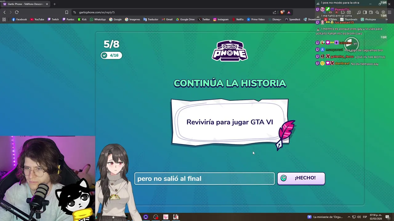The image size is (394, 221).
Task: Open Gmail bookmark
Action: tap(167, 19)
